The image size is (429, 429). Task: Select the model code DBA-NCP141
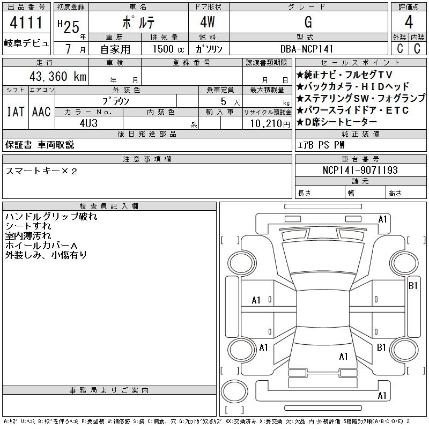pos(307,49)
